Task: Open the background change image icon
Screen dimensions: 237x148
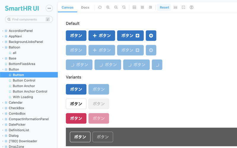Action: (134, 7)
